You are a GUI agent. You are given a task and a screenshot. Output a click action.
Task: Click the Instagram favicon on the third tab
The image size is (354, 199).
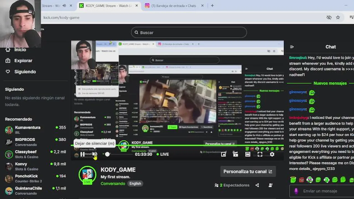click(147, 6)
